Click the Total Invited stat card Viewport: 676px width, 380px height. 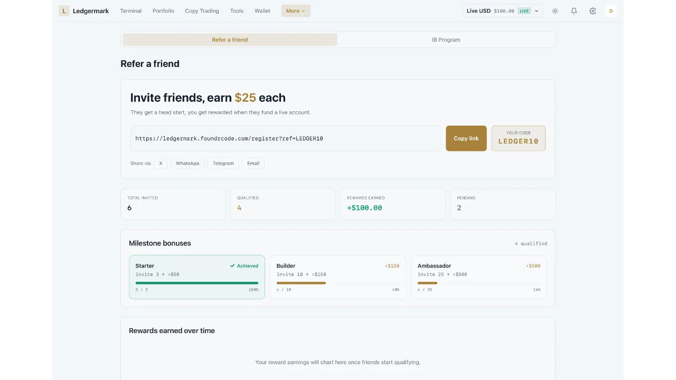click(173, 204)
